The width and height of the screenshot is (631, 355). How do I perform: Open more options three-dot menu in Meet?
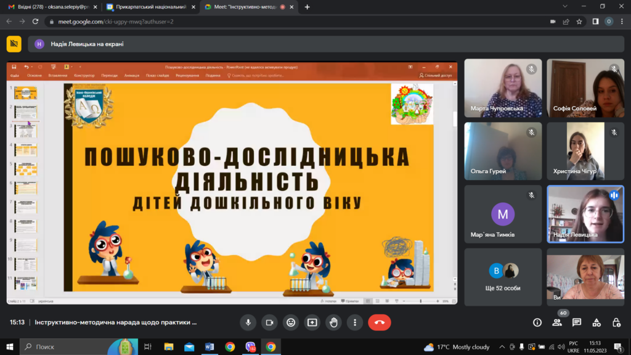[355, 322]
